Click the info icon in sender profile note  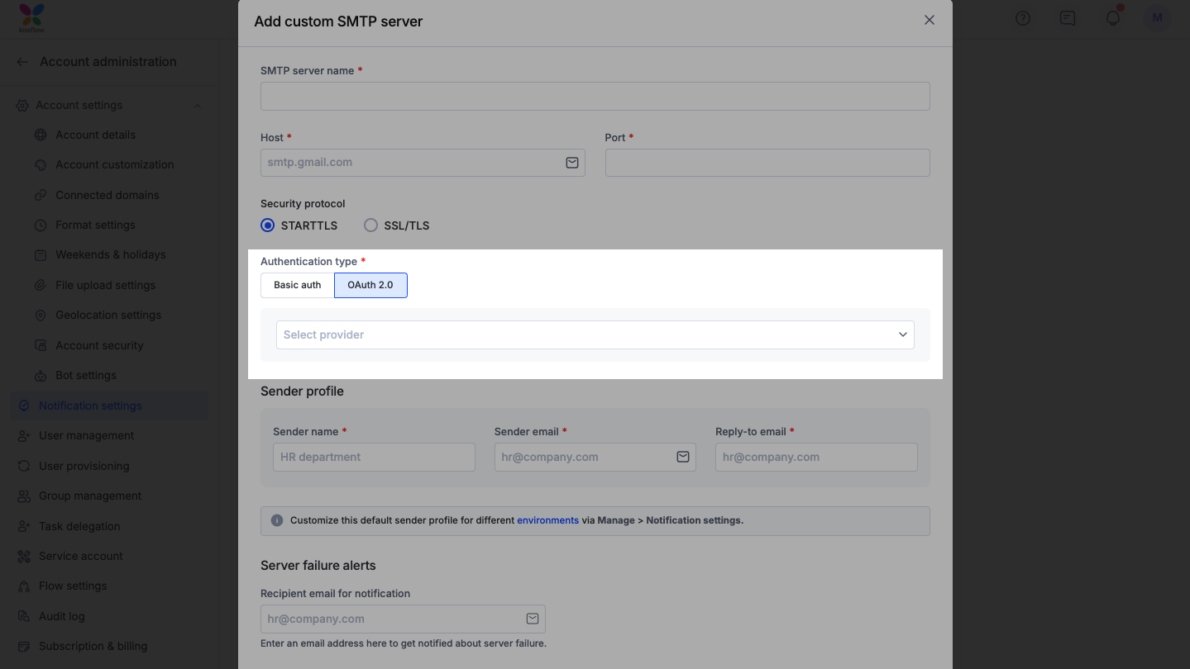277,520
